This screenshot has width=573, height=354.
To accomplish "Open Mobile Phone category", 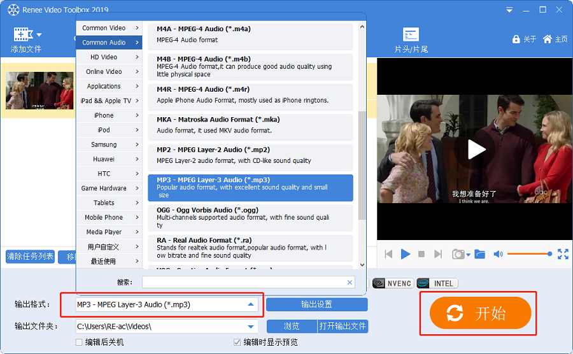I will 109,217.
